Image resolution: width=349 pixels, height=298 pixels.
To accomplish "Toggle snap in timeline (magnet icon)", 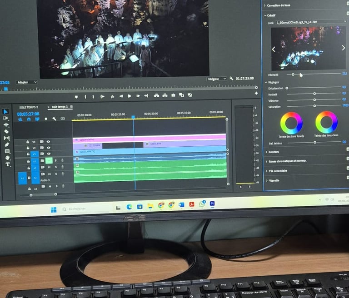I will pos(29,119).
